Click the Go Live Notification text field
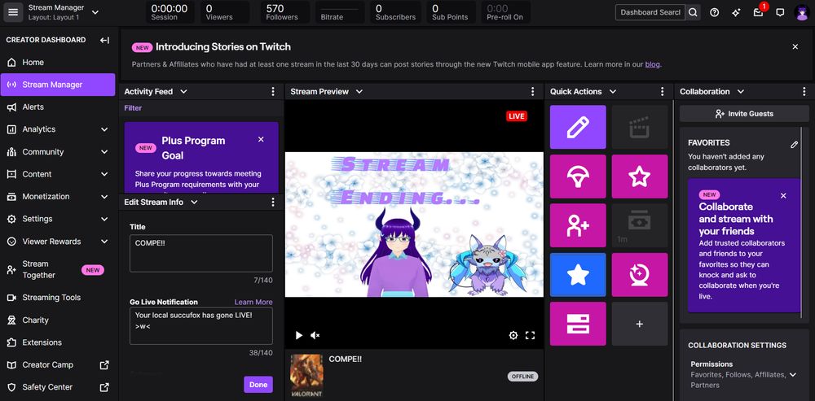 tap(201, 326)
